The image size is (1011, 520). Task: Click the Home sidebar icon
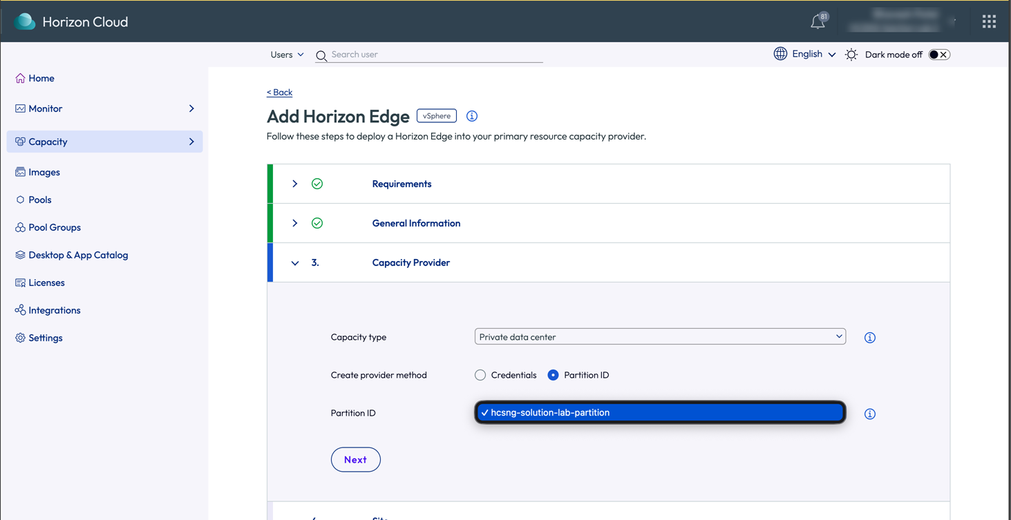click(20, 78)
